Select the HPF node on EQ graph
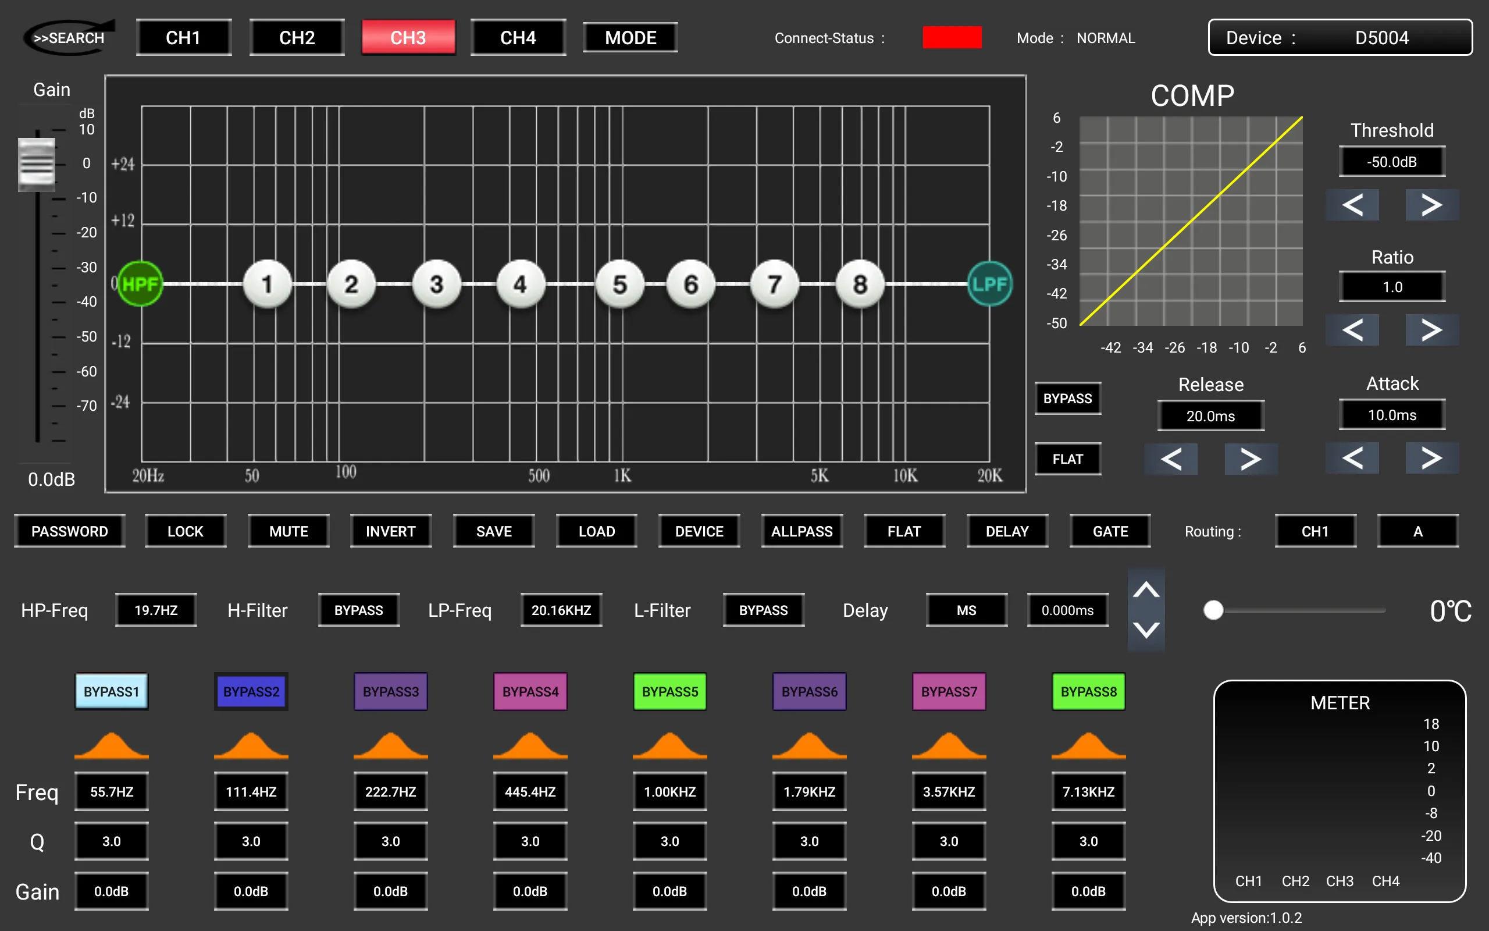Image resolution: width=1489 pixels, height=931 pixels. coord(140,284)
